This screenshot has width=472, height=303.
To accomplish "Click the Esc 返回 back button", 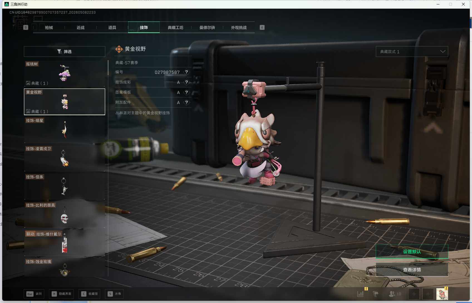I will [x=34, y=294].
